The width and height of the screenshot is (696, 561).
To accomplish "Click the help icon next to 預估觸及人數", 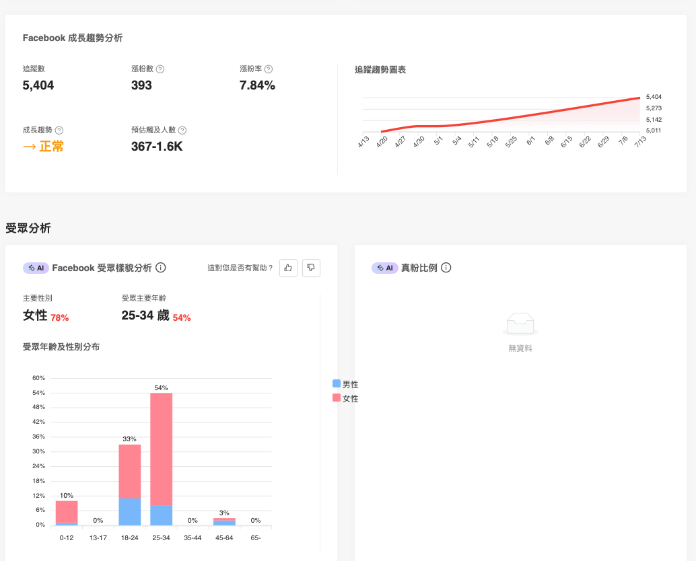I will click(x=182, y=130).
